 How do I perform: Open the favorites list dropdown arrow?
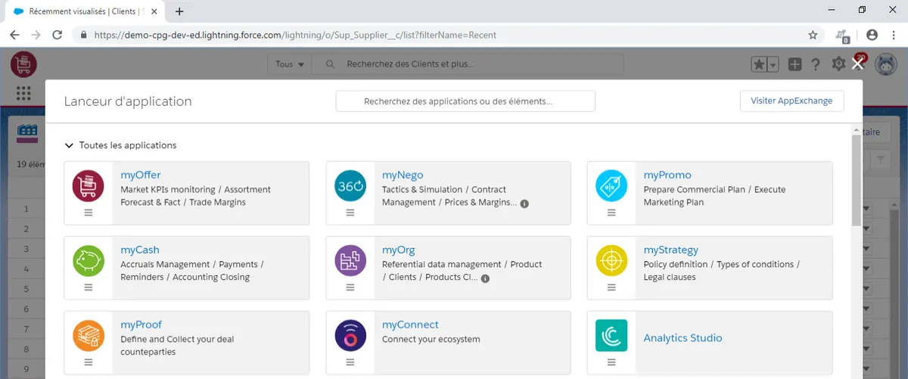[x=773, y=65]
